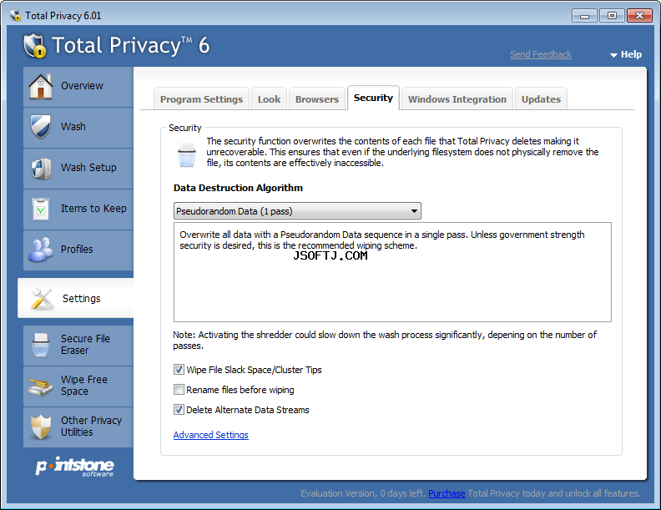Image resolution: width=661 pixels, height=510 pixels.
Task: Switch to the Look tab
Action: click(x=269, y=99)
